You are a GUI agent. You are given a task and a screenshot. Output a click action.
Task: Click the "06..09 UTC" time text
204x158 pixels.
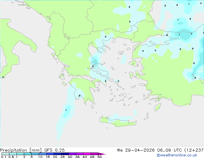coord(170,150)
